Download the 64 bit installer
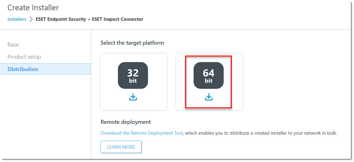Viewport: 354px width, 162px height. 208,97
